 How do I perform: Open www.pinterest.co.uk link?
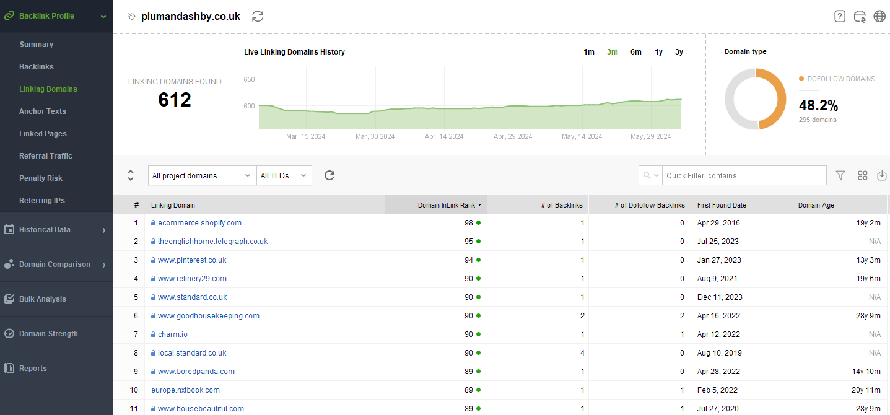(192, 260)
